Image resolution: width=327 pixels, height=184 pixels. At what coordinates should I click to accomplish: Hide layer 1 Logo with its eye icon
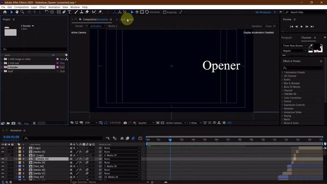coord(3,148)
